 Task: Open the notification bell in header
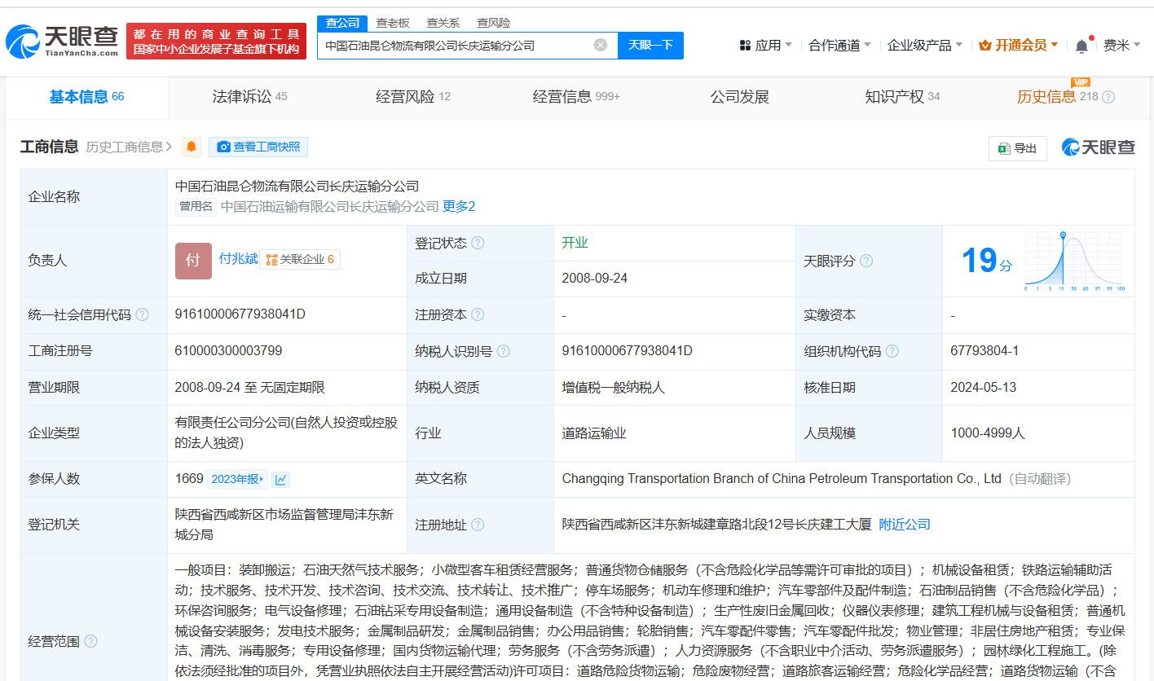[x=1081, y=46]
